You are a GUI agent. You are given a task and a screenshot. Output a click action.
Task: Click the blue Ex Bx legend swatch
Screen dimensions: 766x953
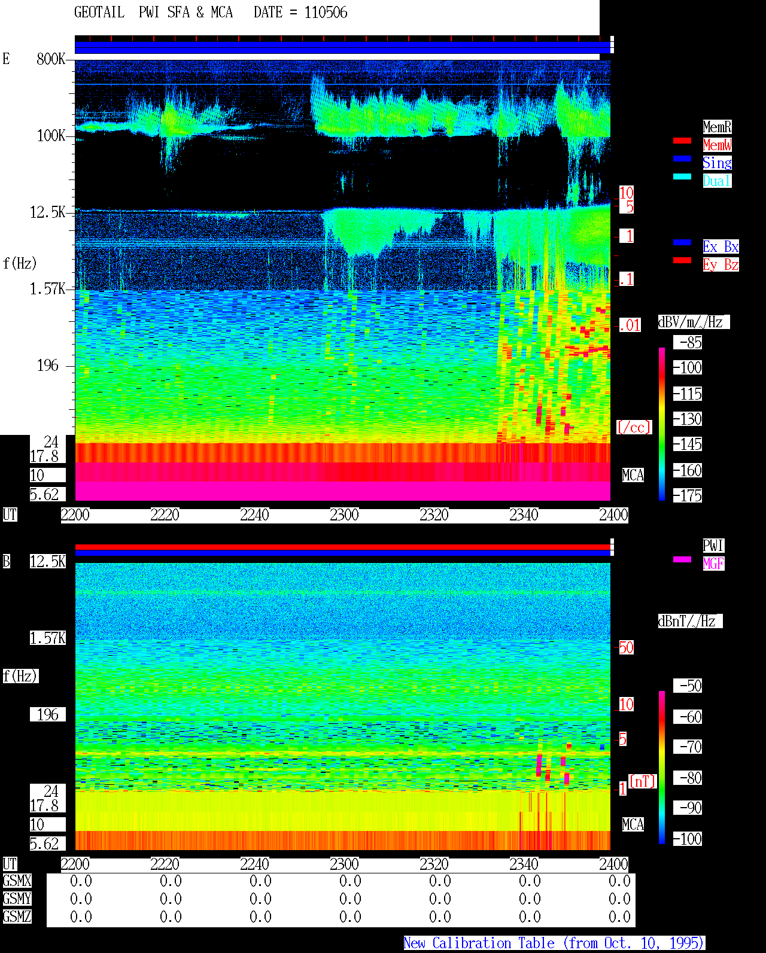click(682, 242)
